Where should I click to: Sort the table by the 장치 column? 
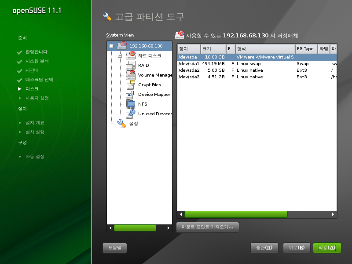click(x=189, y=49)
